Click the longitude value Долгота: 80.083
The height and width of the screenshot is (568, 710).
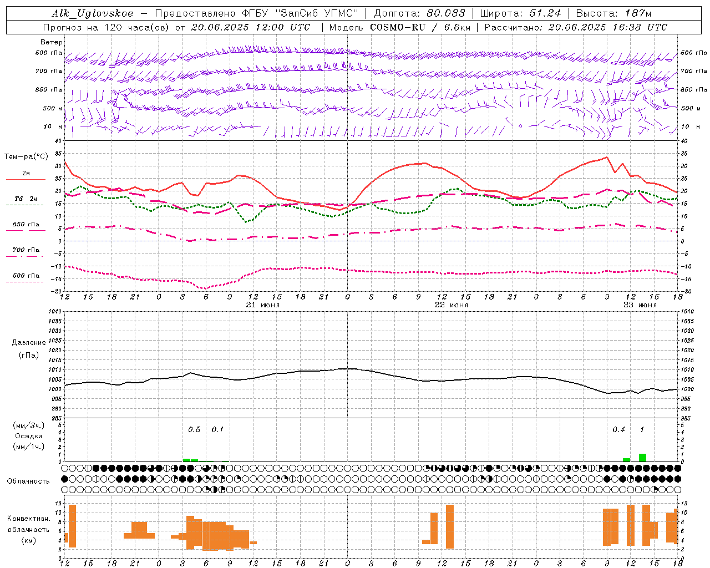pyautogui.click(x=419, y=13)
